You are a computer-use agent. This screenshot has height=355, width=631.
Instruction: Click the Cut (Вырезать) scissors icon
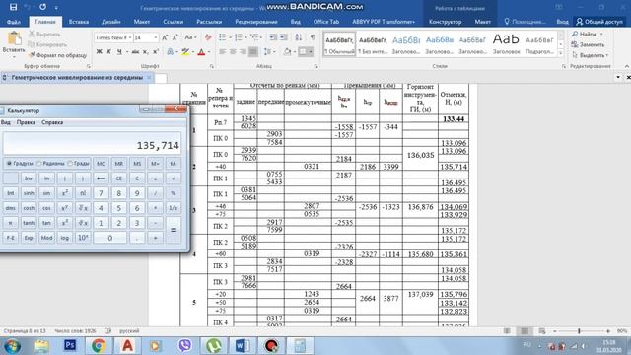(32, 35)
